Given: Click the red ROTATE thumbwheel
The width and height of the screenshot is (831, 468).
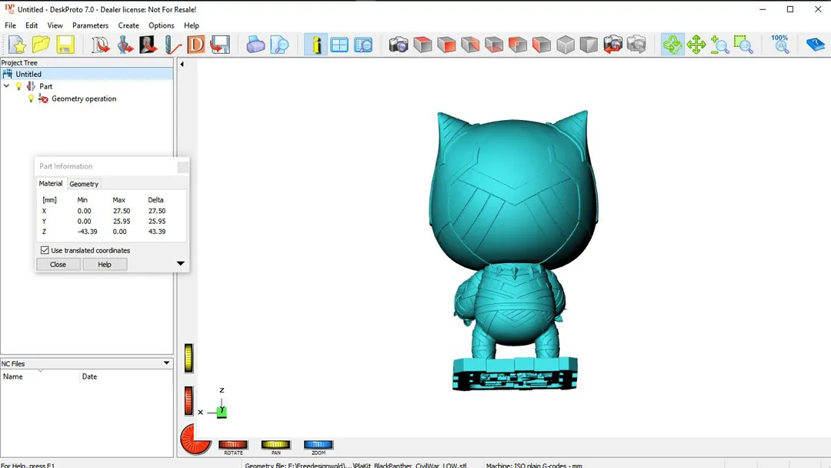Looking at the screenshot, I should 233,445.
